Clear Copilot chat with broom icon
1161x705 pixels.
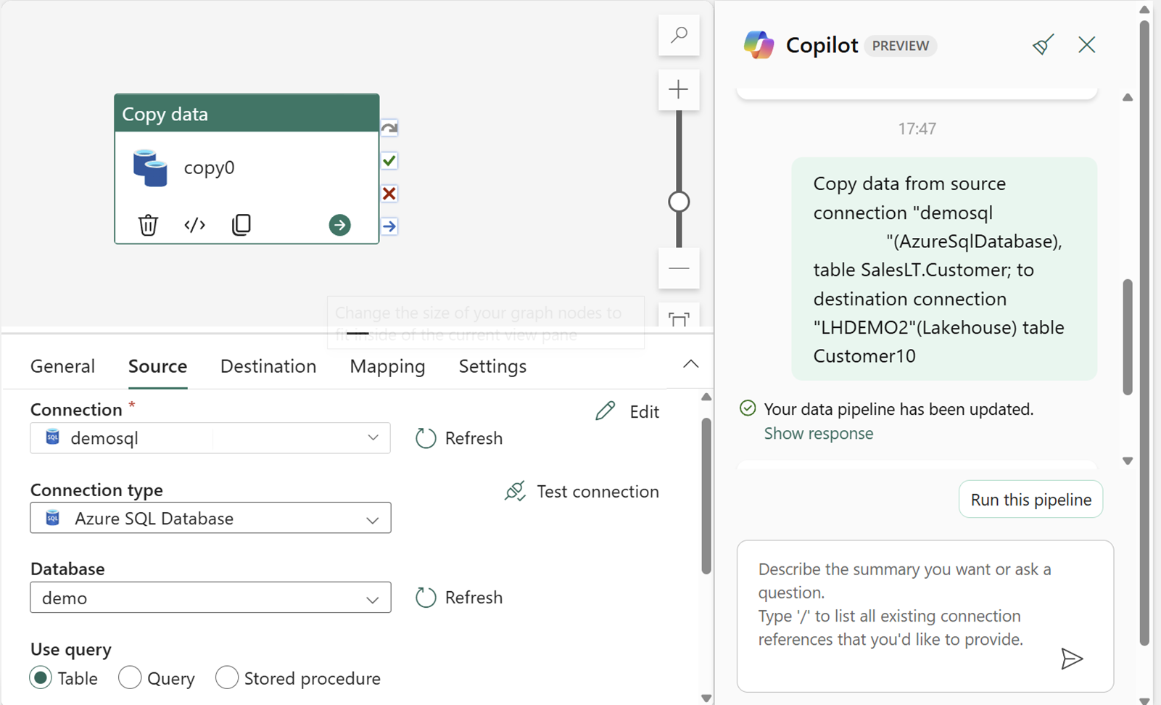[x=1043, y=45]
